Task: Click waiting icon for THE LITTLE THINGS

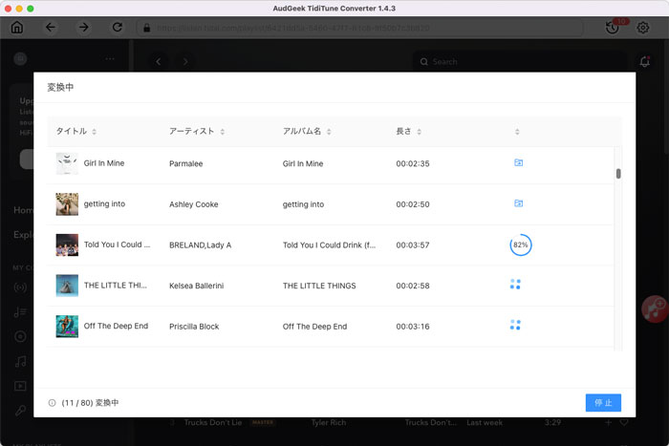Action: pyautogui.click(x=515, y=284)
